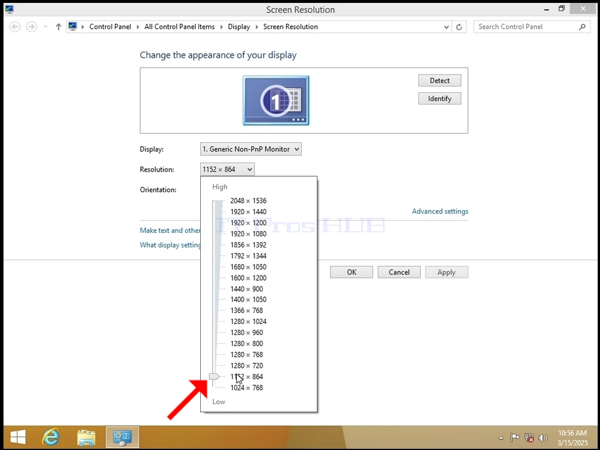Screen dimensions: 600x450
Task: Launch Internet Explorer from taskbar
Action: [51, 437]
